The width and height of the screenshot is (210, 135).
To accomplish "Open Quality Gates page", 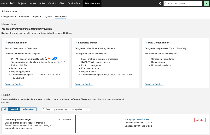I will tap(74, 3).
